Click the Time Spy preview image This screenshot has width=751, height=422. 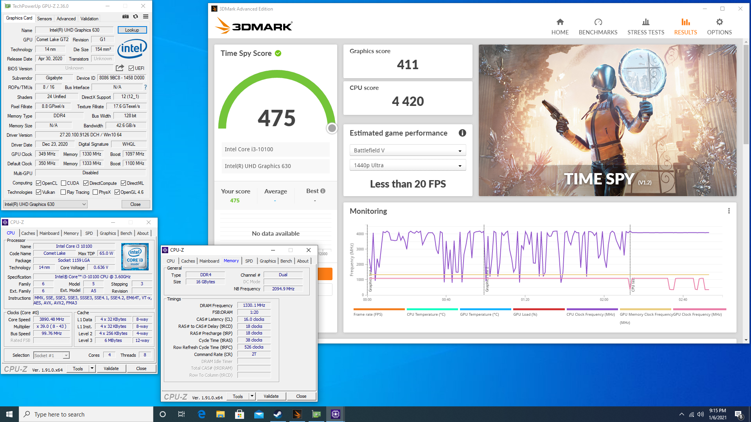click(x=607, y=120)
